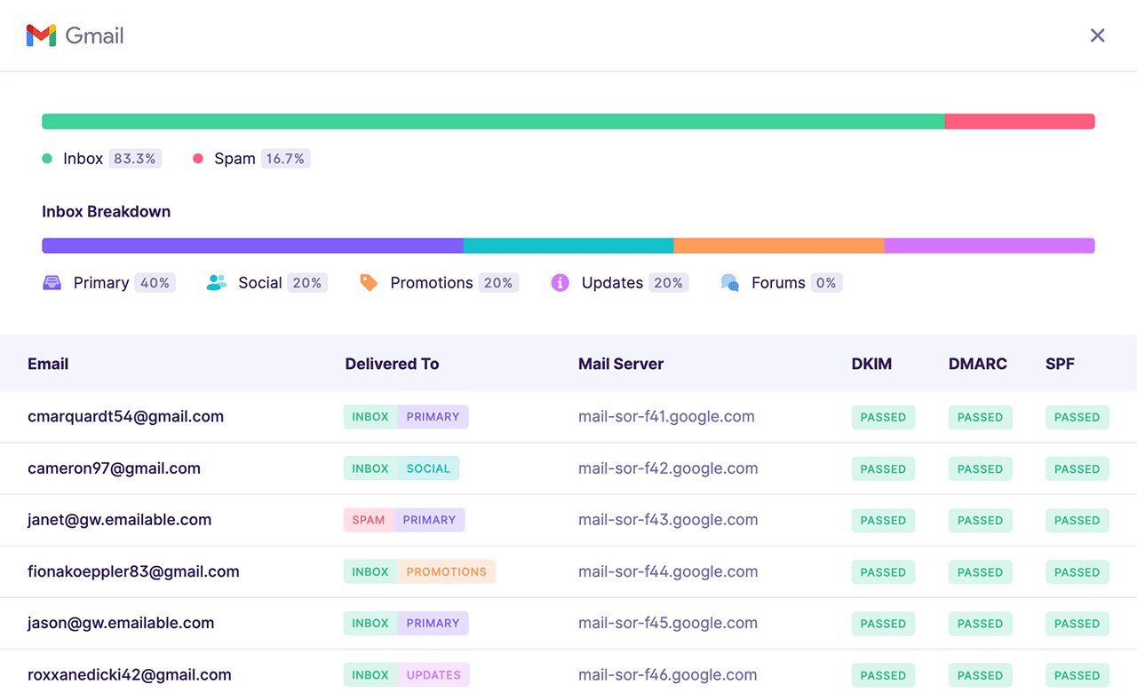Click the teal Social segment of breakdown bar

(568, 246)
